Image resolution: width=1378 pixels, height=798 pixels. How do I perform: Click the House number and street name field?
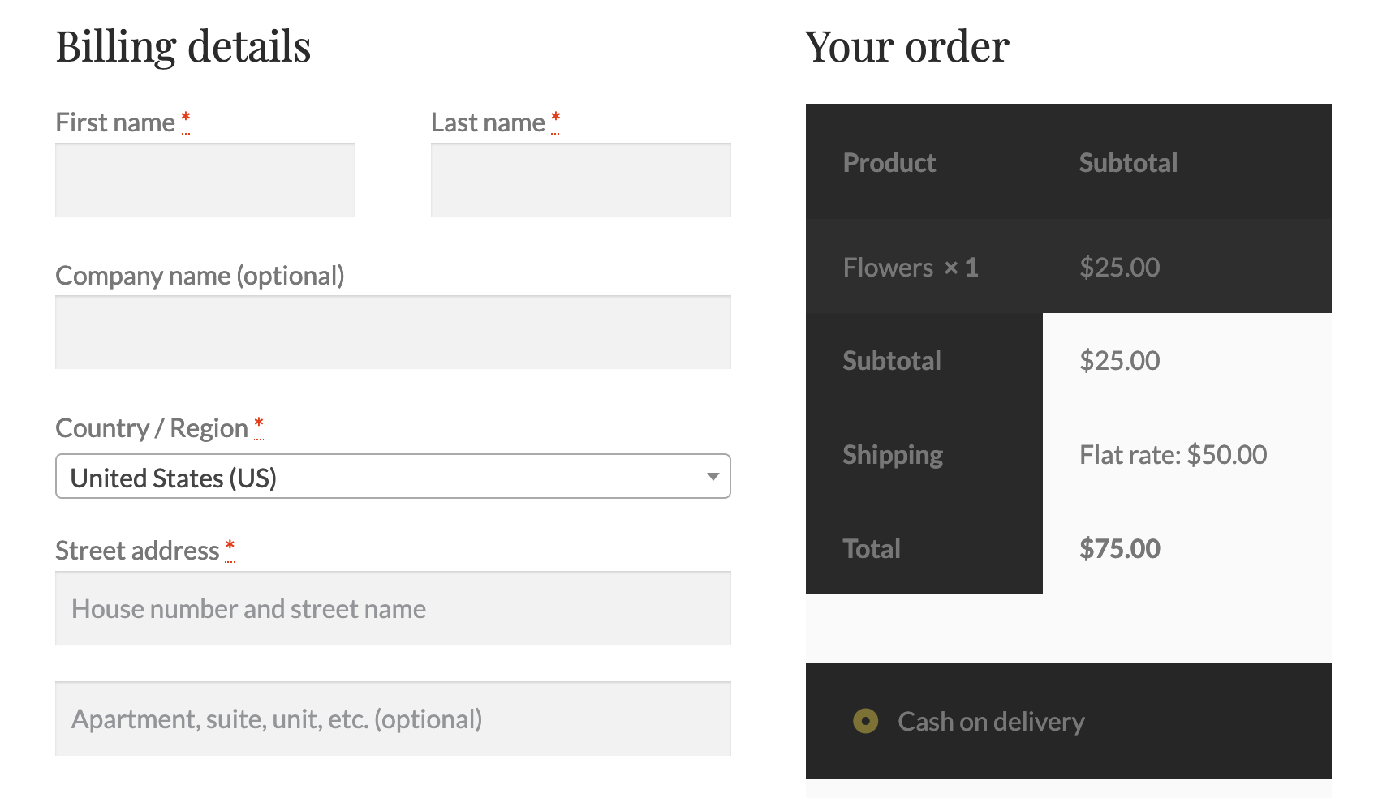click(393, 608)
